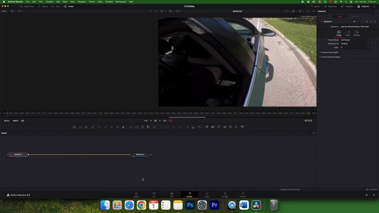This screenshot has height=213, width=379.
Task: Play forward in the transport controls
Action: click(x=160, y=121)
